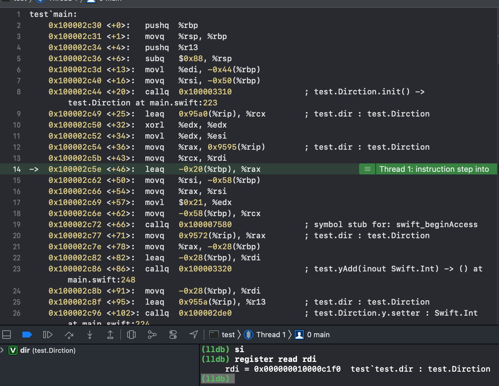Click line number 17 in the gutter
The height and width of the screenshot is (386, 499).
pos(17,202)
